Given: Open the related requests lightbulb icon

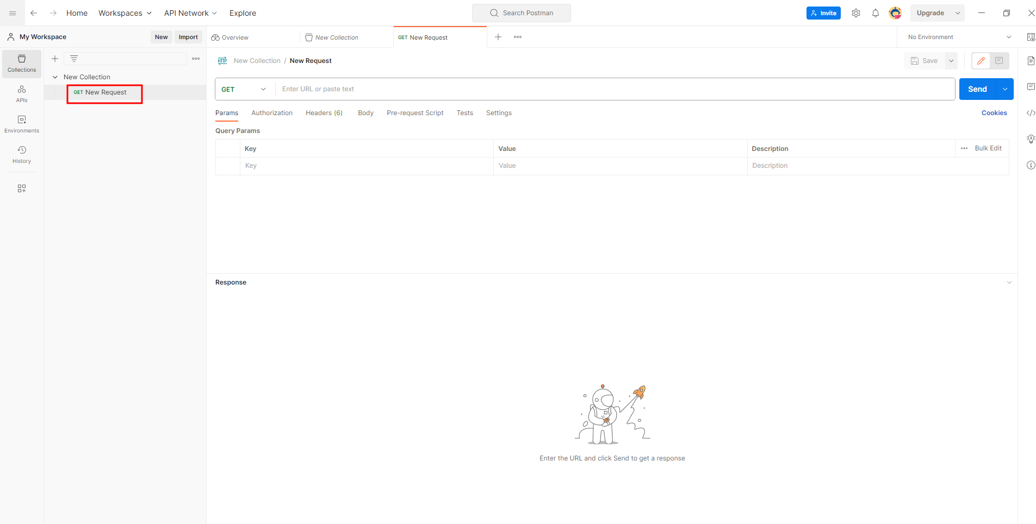Looking at the screenshot, I should 1031,139.
